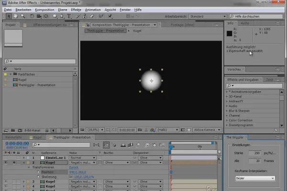Viewport: 287px width, 191px height.
Task: Select the Selection arrow tool
Action: click(9, 16)
